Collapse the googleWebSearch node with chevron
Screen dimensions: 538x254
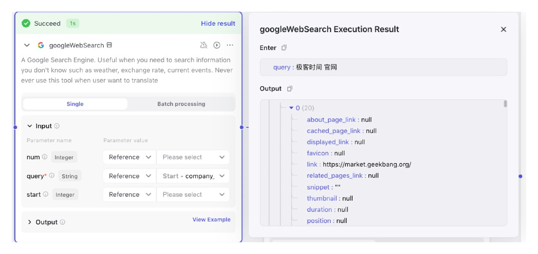pyautogui.click(x=27, y=45)
